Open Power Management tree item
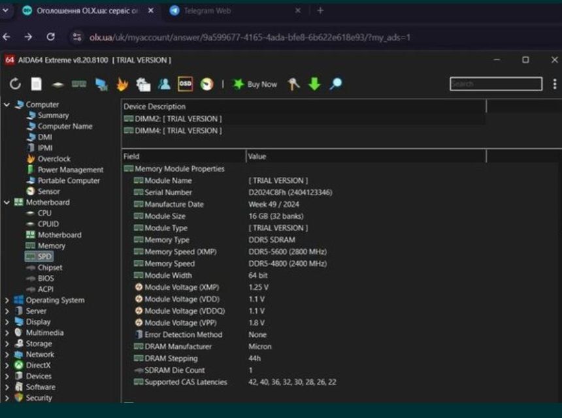Viewport: 562px width, 418px height. click(x=65, y=169)
